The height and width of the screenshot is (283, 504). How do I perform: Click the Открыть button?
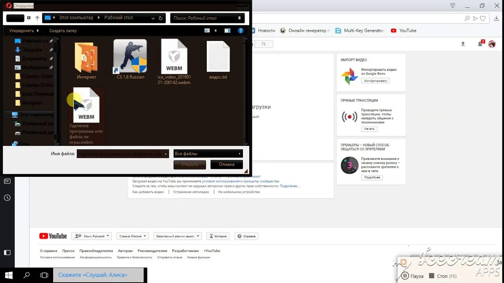(190, 164)
